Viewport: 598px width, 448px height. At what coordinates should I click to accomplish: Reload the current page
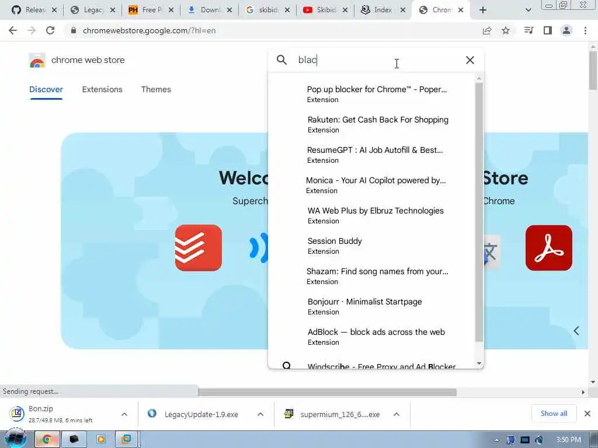click(x=50, y=30)
